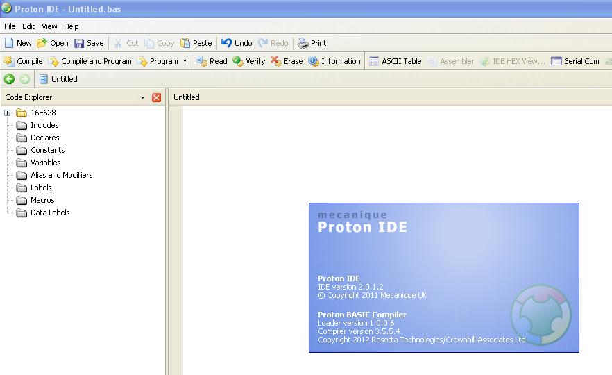Click the green back navigation arrow
612x375 pixels.
(x=10, y=79)
